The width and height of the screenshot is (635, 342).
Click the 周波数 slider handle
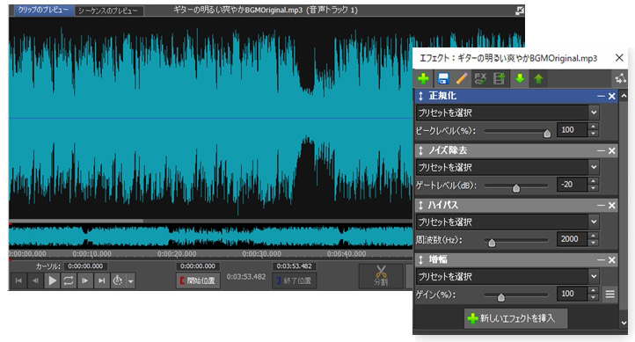tap(492, 243)
